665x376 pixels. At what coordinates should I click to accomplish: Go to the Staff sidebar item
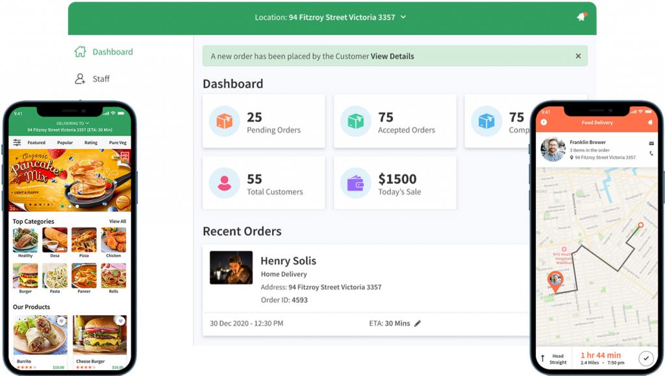tap(92, 78)
